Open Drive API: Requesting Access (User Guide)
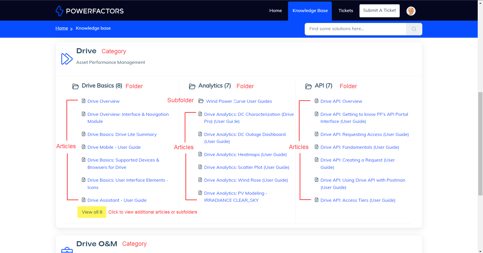 coord(365,134)
